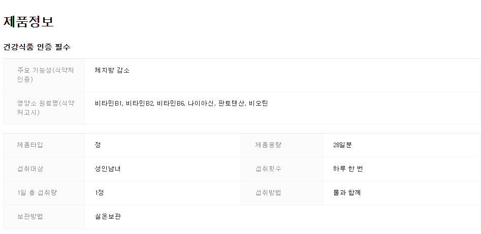Select the 1정 daily intake value
The image size is (481, 234).
click(x=99, y=192)
